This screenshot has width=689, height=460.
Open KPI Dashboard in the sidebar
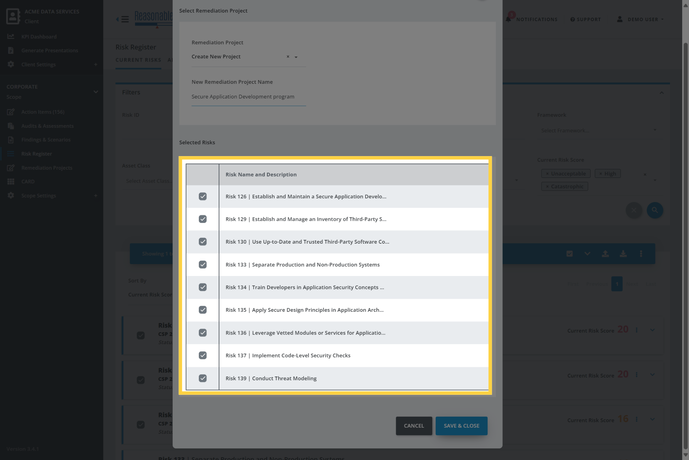(x=39, y=36)
